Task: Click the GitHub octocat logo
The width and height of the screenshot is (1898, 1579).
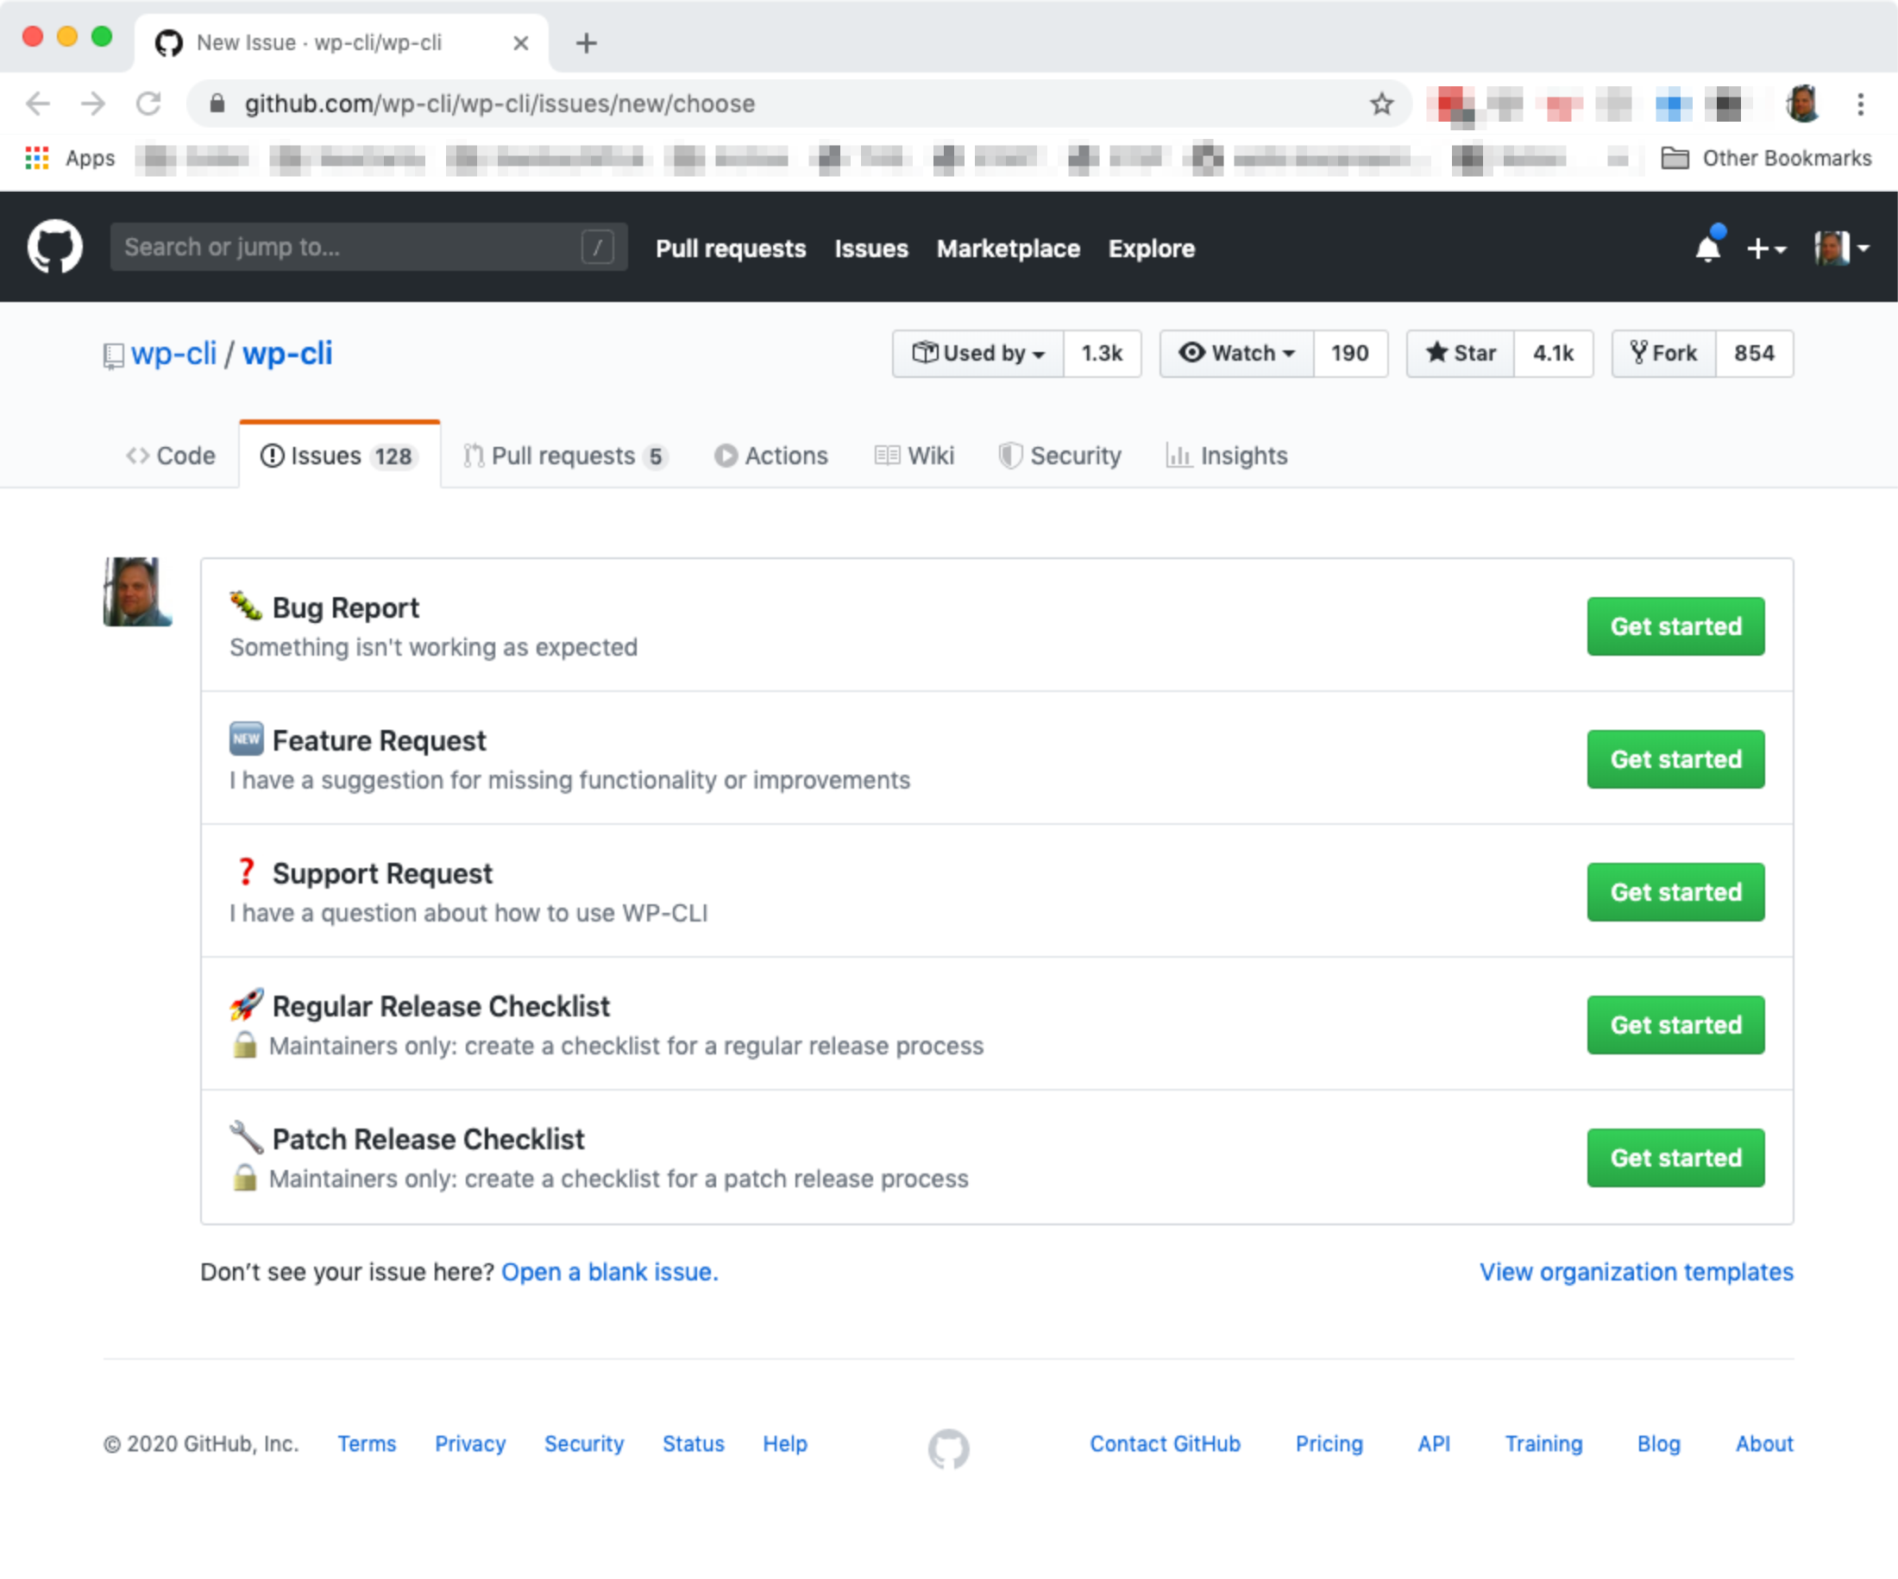Action: coord(54,247)
